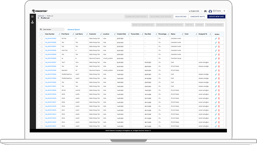
Task: Open the Advance Search link
Action: point(73,29)
